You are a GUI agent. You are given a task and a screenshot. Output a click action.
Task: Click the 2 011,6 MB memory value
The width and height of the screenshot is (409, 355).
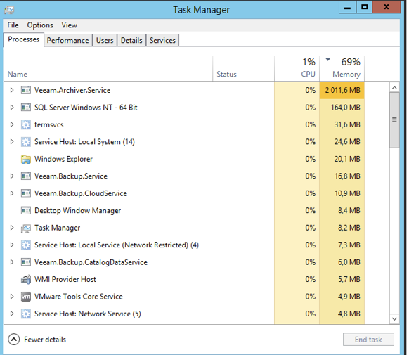tap(342, 90)
